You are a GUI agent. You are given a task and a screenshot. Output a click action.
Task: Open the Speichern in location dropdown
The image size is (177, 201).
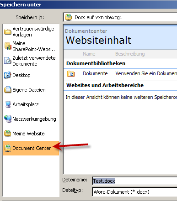(120, 17)
